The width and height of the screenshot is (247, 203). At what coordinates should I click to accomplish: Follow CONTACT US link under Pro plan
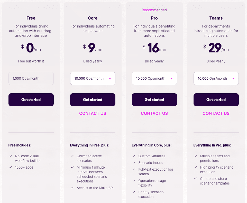pos(154,113)
